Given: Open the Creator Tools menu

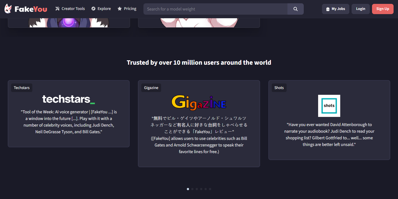Looking at the screenshot, I should (x=70, y=9).
